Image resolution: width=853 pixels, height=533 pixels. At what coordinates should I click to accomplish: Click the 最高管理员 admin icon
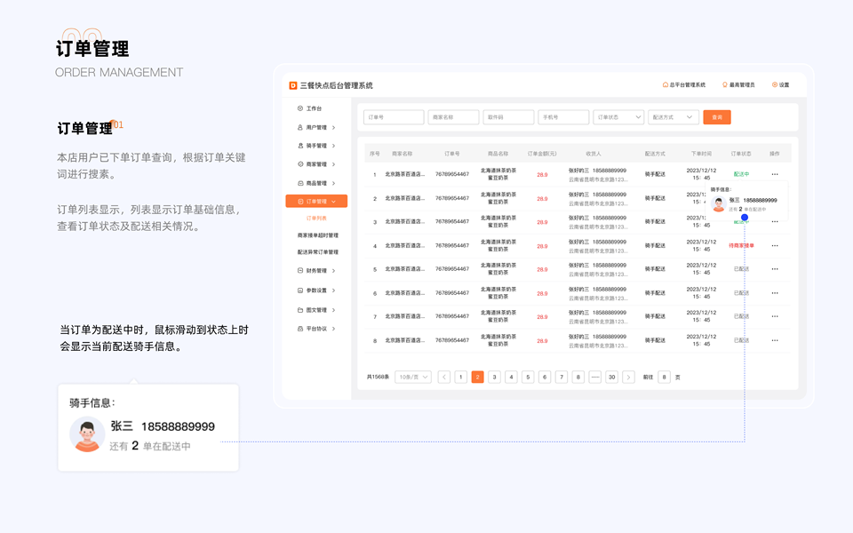coord(725,85)
